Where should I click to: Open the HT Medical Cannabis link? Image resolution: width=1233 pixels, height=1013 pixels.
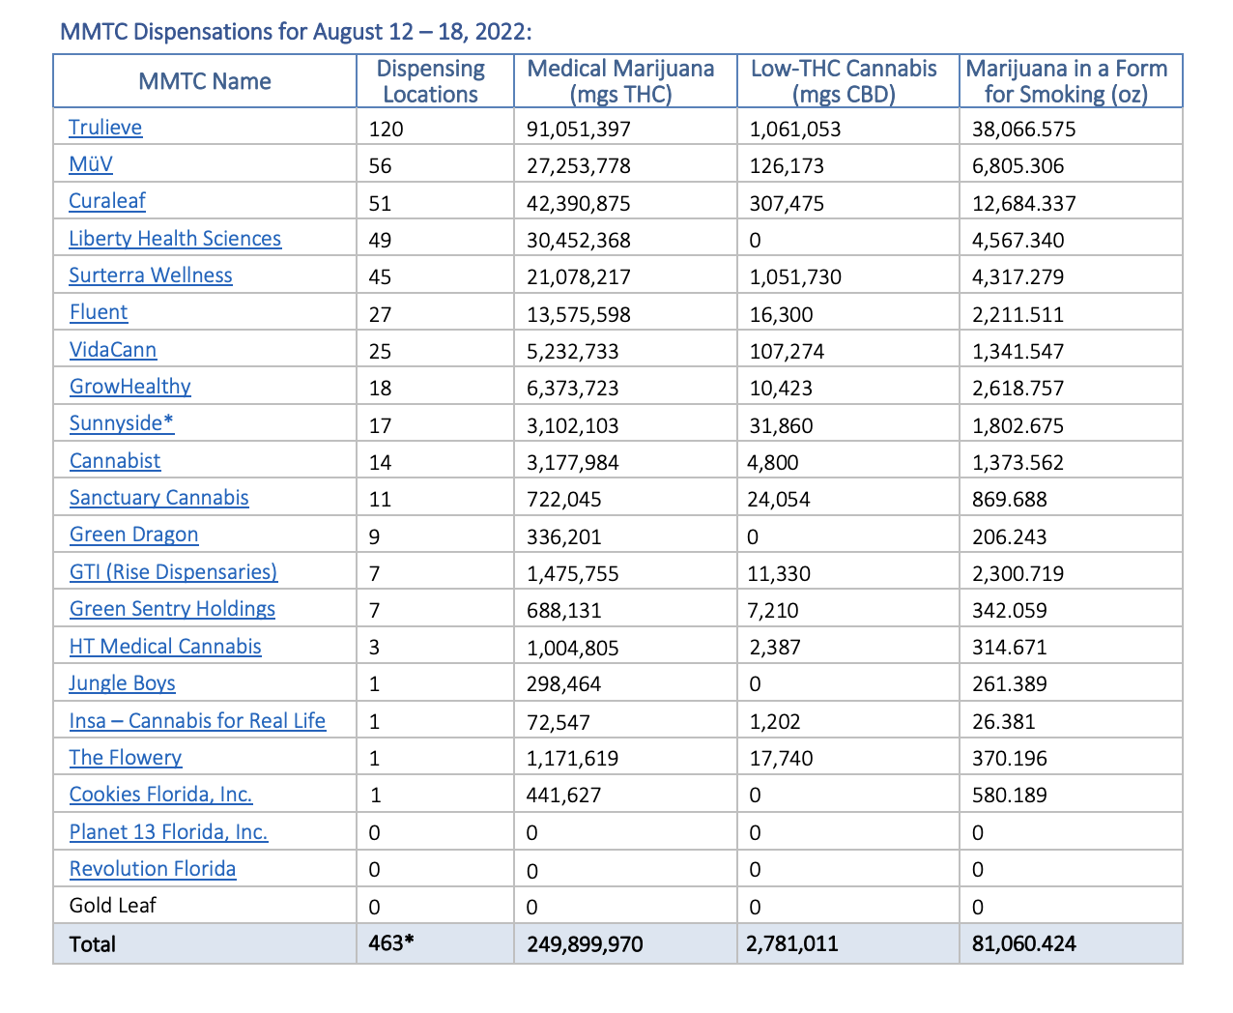[x=165, y=647]
